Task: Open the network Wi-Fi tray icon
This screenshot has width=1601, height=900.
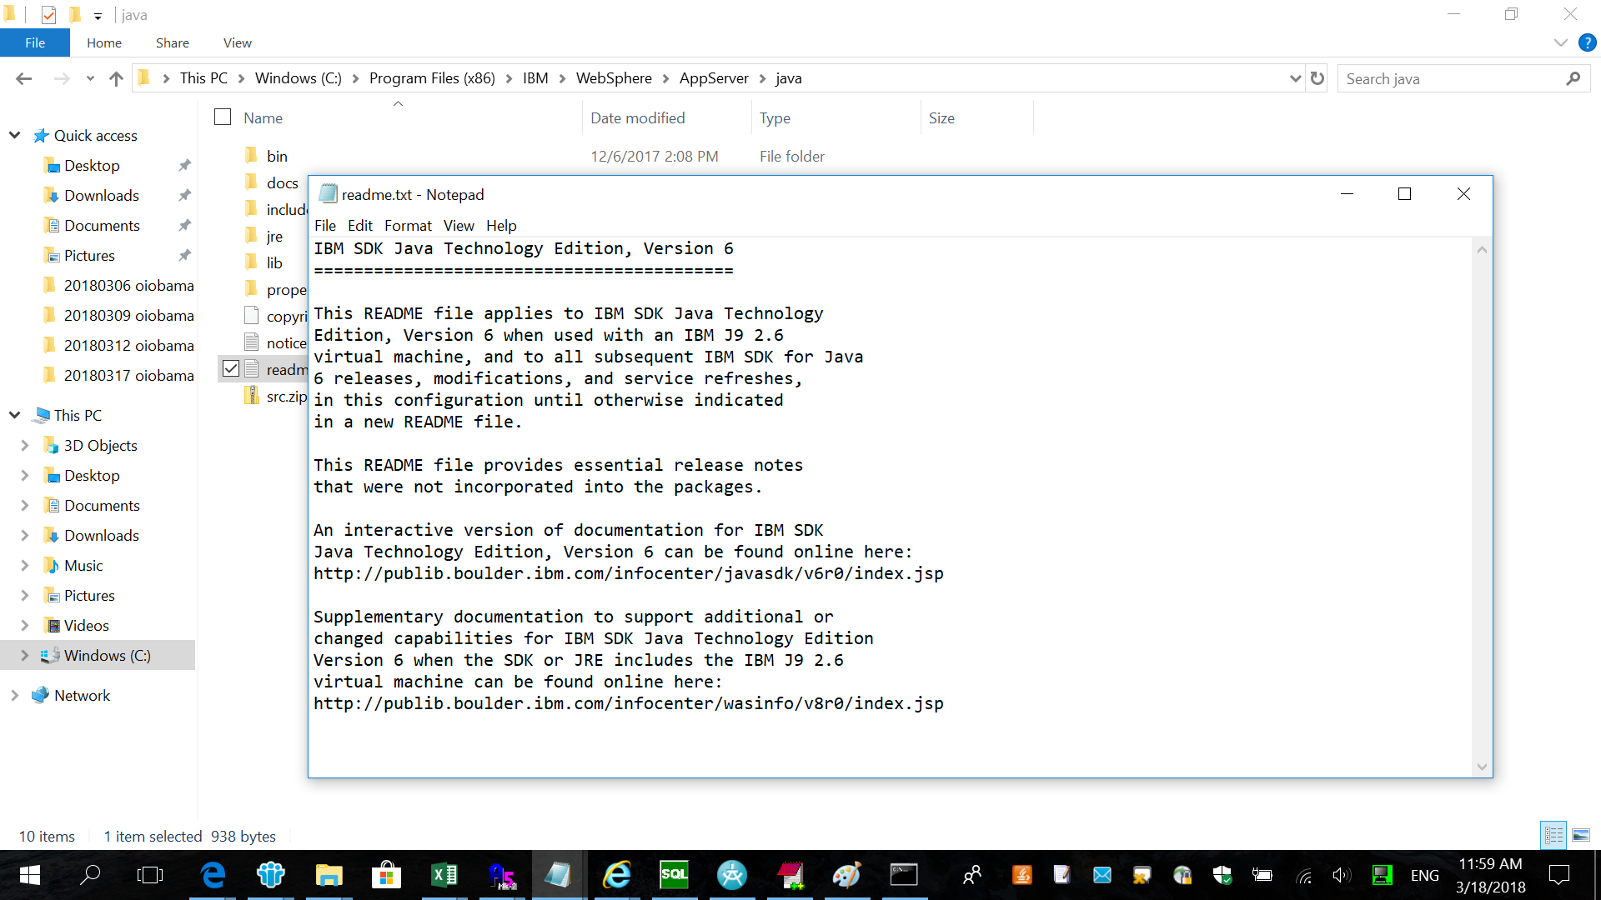Action: 1304,875
